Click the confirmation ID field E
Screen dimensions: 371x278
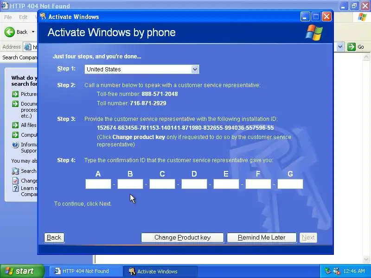(226, 184)
